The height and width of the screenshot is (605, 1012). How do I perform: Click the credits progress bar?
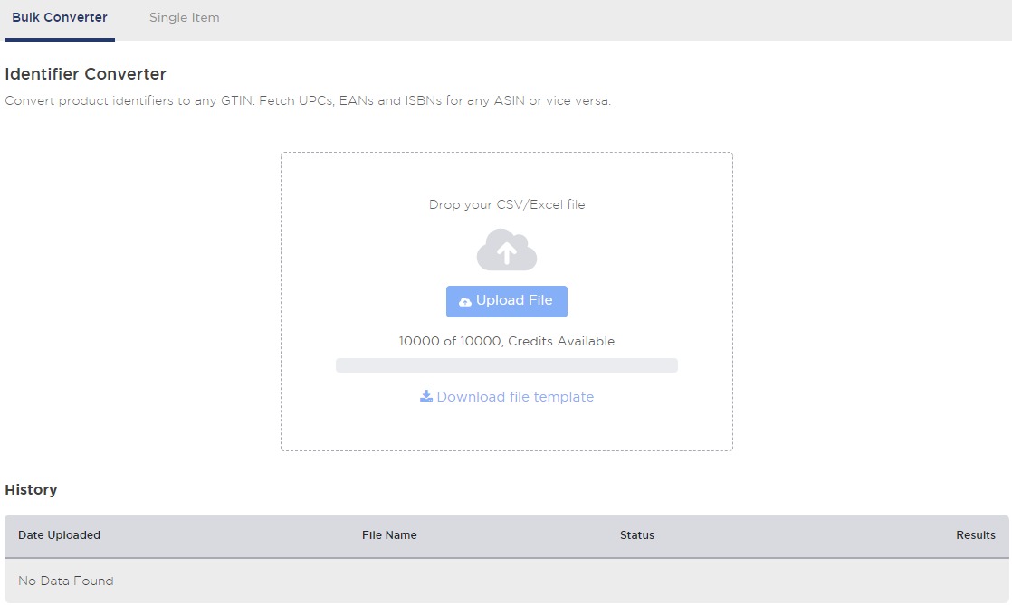pyautogui.click(x=506, y=364)
